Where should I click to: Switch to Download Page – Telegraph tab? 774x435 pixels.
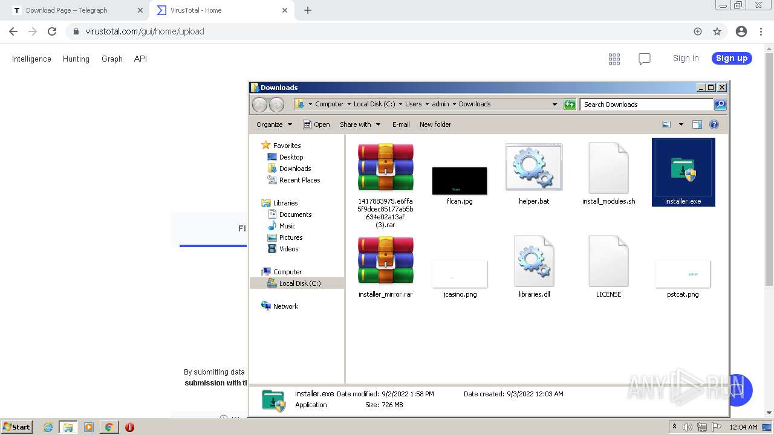coord(76,10)
